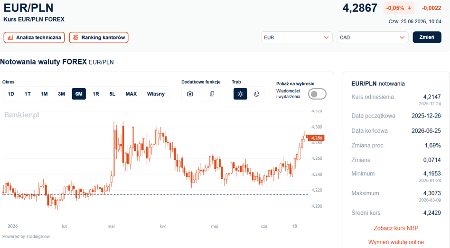Screen dimensions: 450x248
Task: Switch to light mode sun icon
Action: 240,94
